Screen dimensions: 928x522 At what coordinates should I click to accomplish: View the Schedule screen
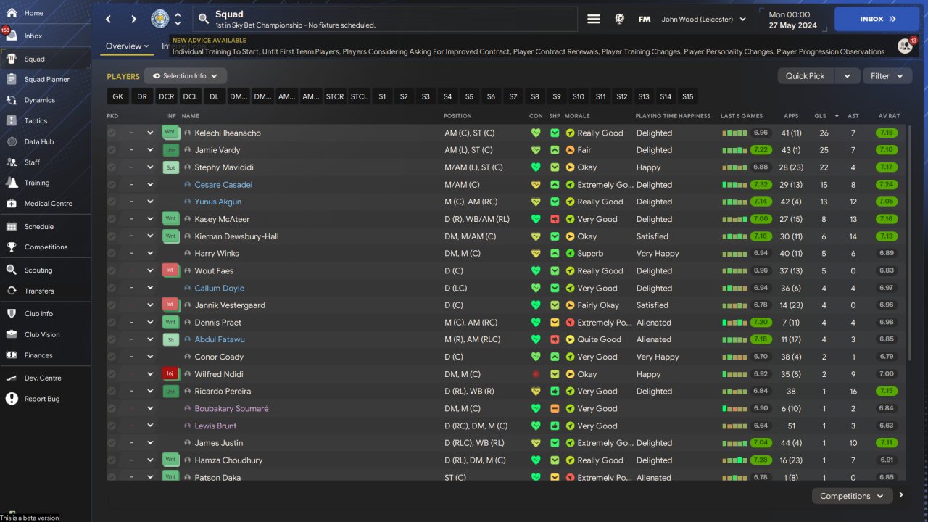46,227
